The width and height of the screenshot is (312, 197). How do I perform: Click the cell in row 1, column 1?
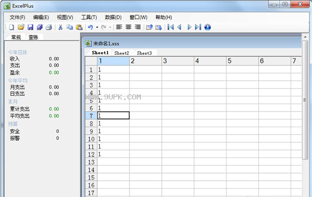(x=113, y=70)
